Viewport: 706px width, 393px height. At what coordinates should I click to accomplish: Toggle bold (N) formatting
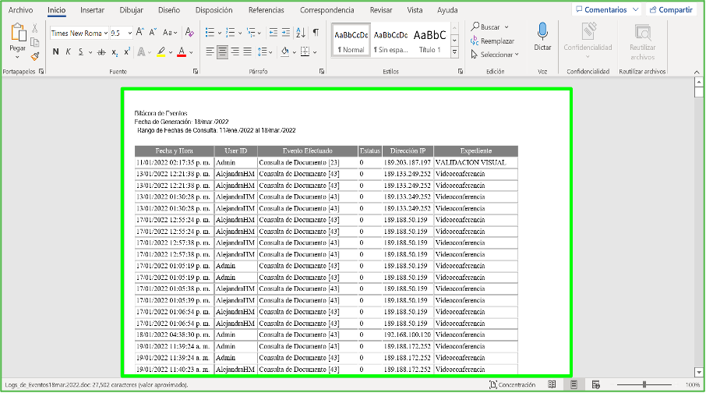coord(56,52)
